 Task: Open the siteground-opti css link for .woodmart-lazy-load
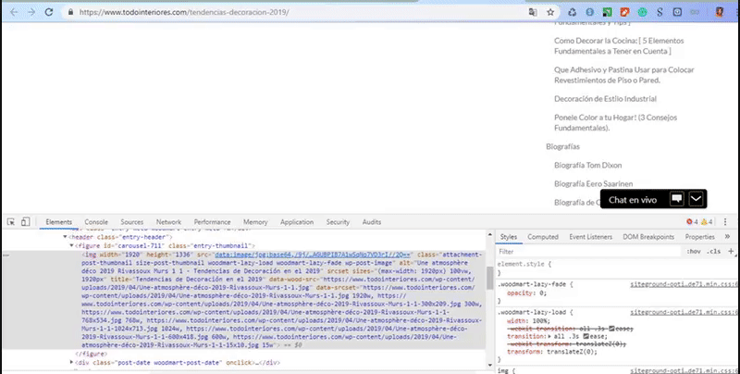coord(684,312)
